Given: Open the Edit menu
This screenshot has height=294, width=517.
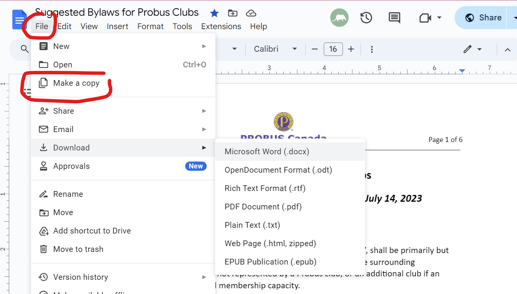Looking at the screenshot, I should pos(64,26).
